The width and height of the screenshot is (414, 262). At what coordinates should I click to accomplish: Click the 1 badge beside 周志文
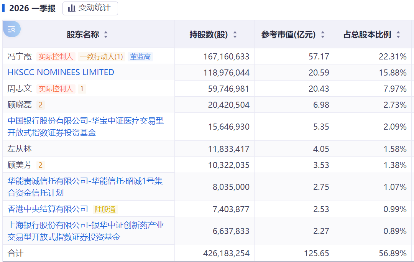[x=82, y=89]
